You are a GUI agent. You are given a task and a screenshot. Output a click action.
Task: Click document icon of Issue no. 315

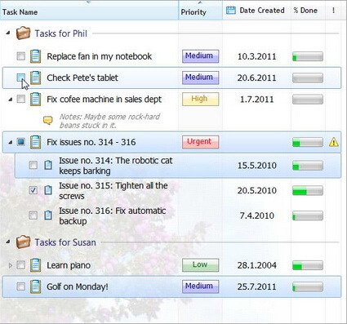point(48,190)
